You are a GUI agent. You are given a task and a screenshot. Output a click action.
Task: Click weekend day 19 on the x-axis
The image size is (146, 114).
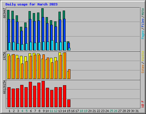86,111
